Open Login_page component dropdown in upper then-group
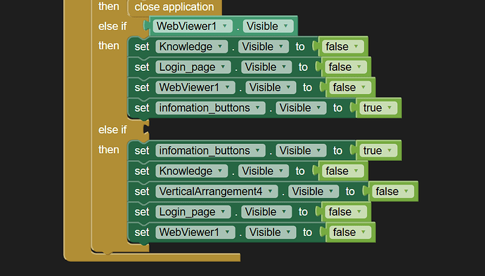 point(193,67)
